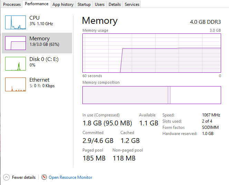The height and width of the screenshot is (185, 229).
Task: Select the CPU entry in sidebar
Action: pos(34,18)
